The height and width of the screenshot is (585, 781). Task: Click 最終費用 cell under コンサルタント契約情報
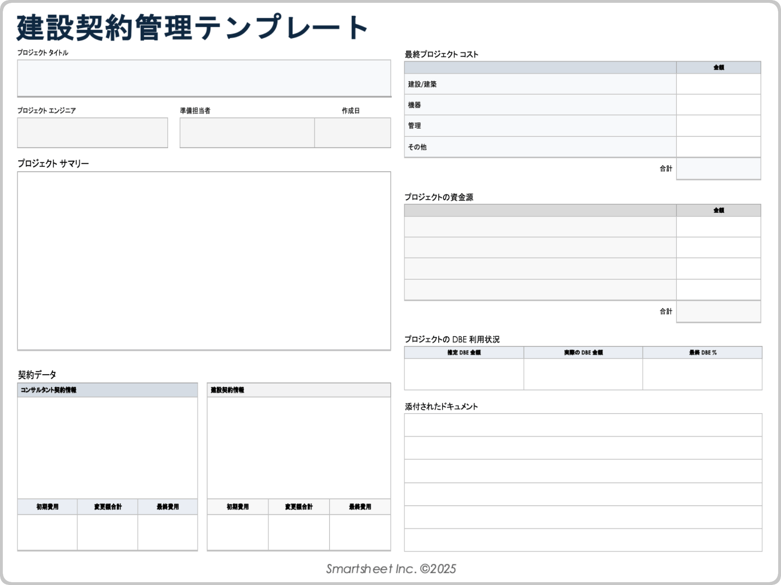pyautogui.click(x=168, y=532)
